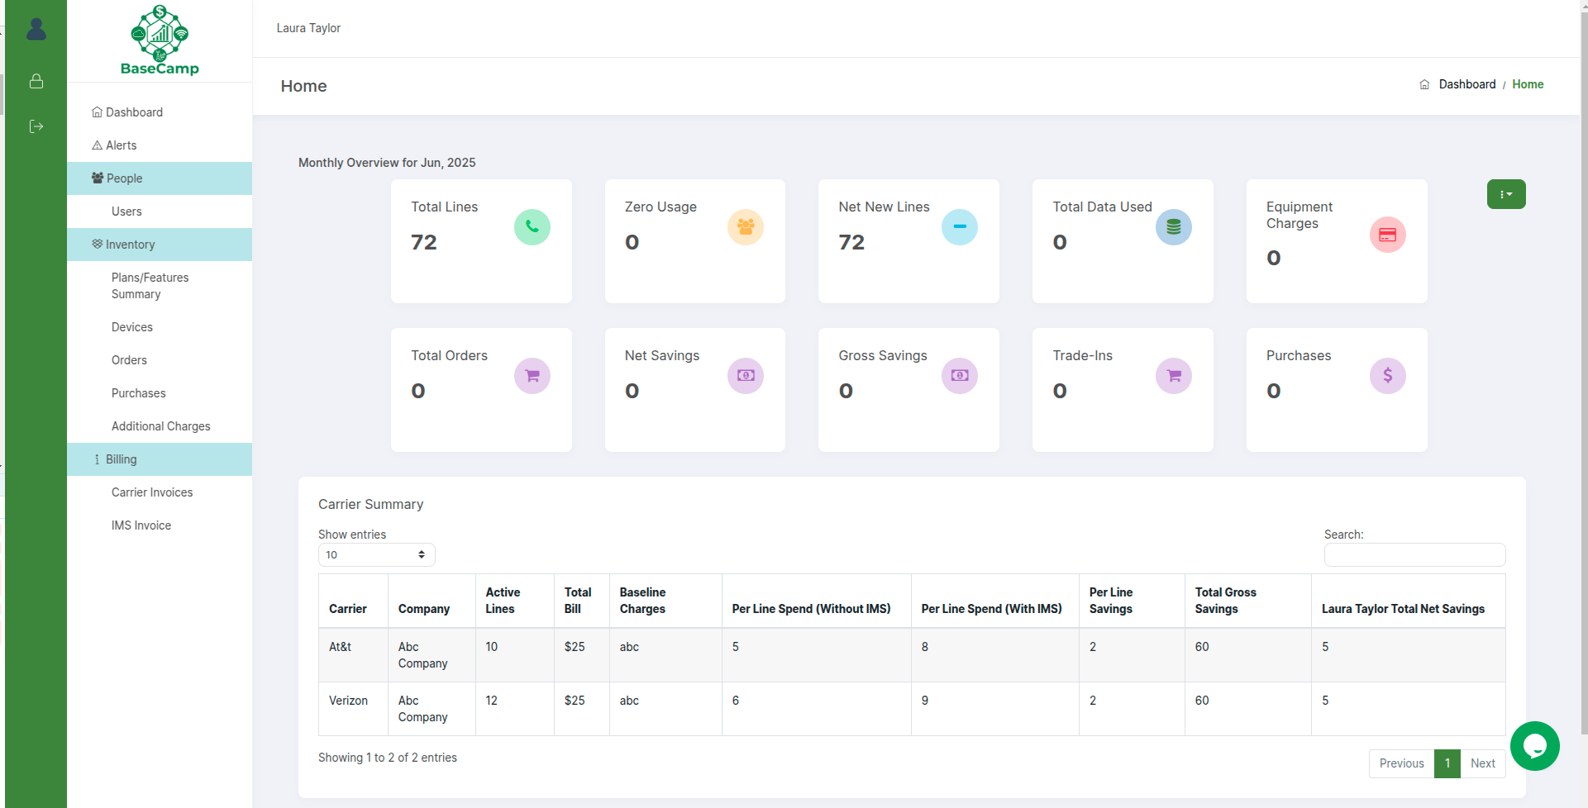The image size is (1588, 808).
Task: Select the Net Savings cash icon
Action: [745, 375]
